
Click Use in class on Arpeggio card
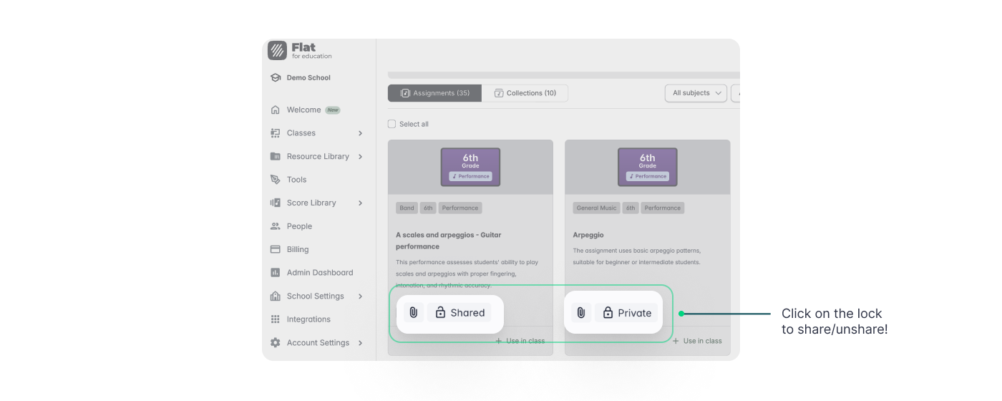(x=697, y=341)
